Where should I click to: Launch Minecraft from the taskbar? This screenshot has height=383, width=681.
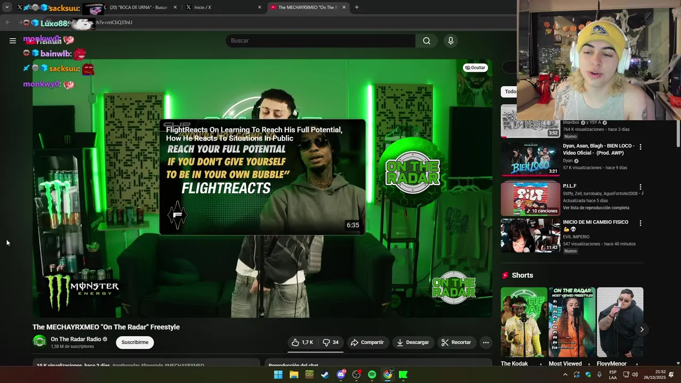309,374
